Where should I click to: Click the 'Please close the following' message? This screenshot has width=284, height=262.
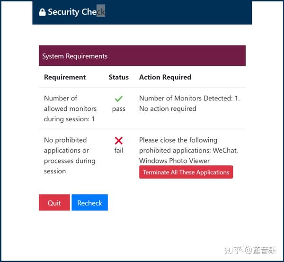click(x=178, y=140)
